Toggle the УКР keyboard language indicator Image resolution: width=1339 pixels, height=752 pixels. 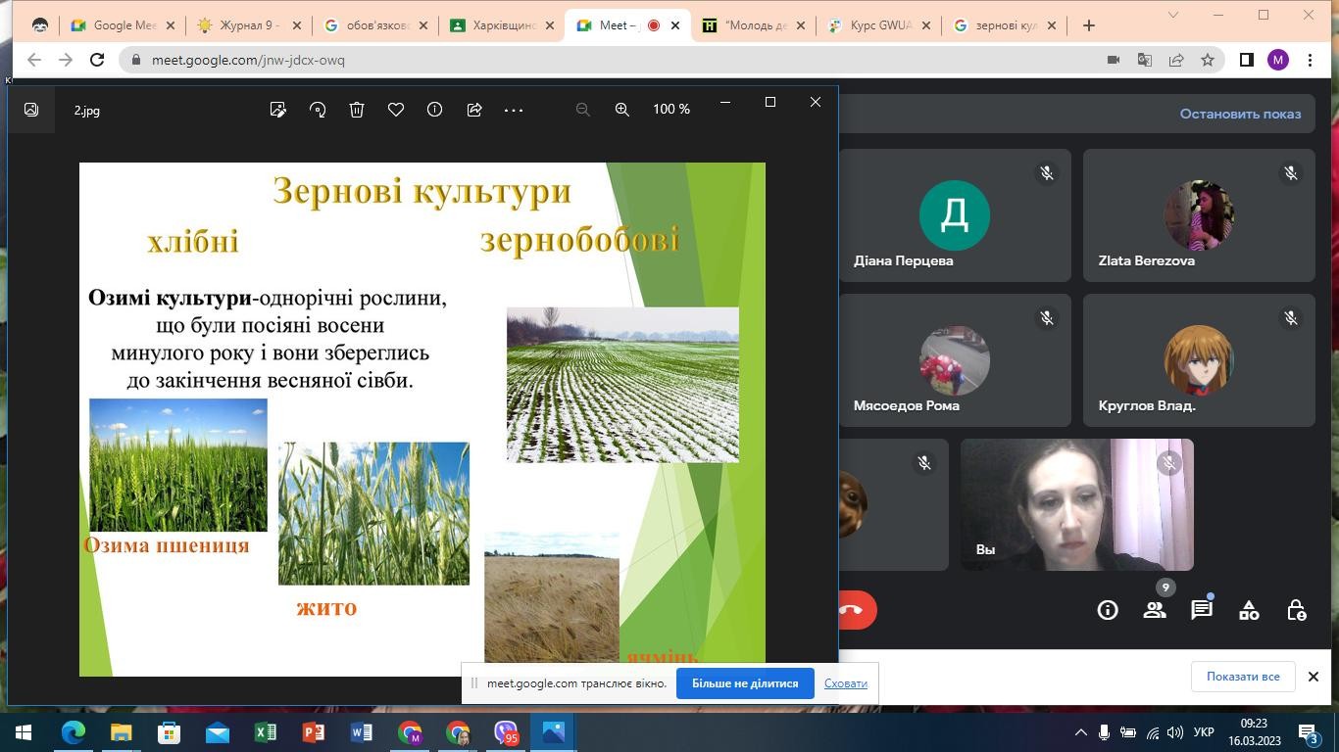point(1205,732)
